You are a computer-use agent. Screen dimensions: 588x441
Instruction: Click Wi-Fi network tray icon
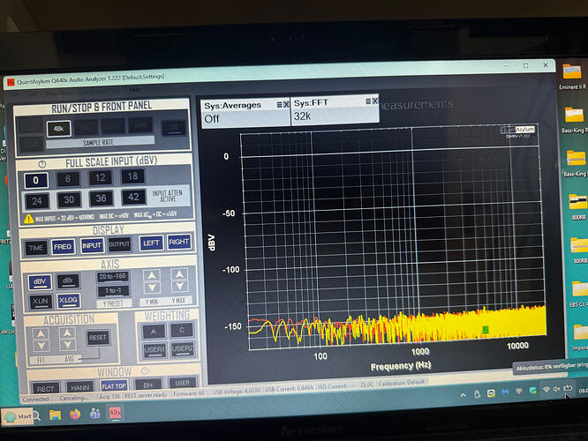(546, 390)
